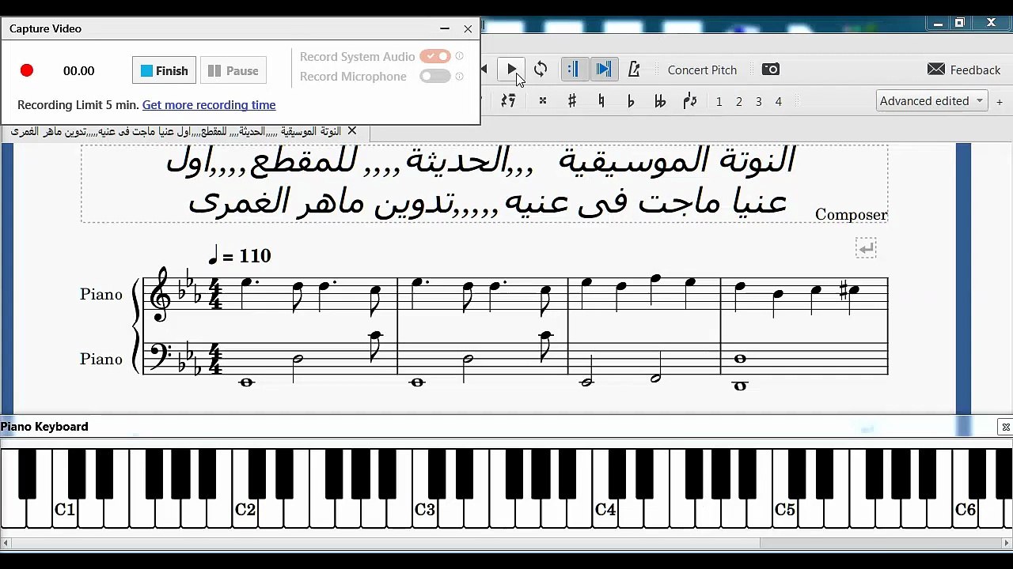Start playback with the Play button
Image resolution: width=1013 pixels, height=569 pixels.
511,70
